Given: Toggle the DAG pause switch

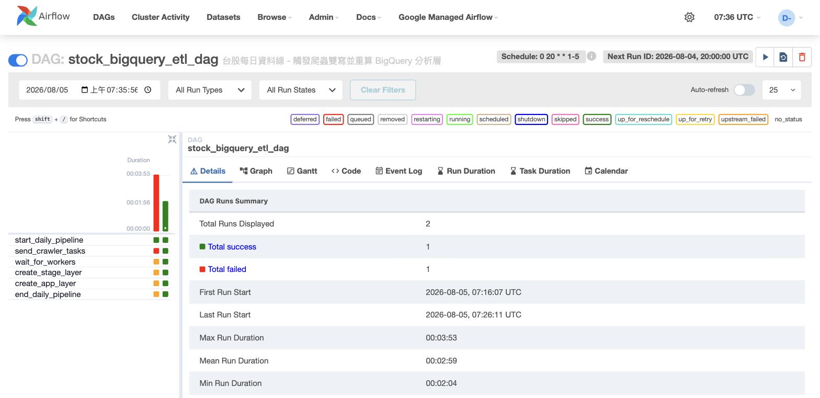Looking at the screenshot, I should [x=18, y=60].
